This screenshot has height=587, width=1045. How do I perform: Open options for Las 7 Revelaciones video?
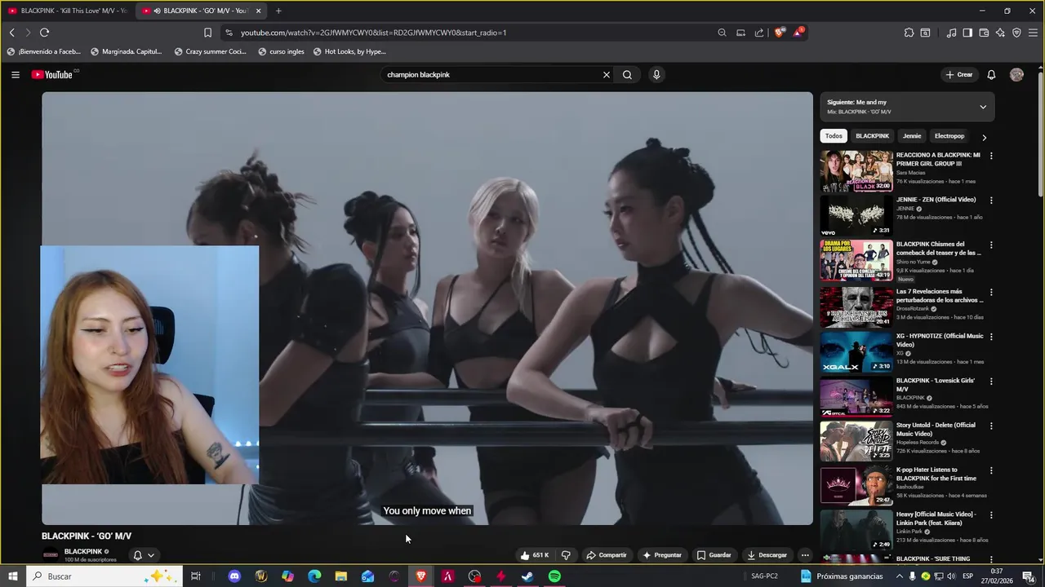(991, 292)
